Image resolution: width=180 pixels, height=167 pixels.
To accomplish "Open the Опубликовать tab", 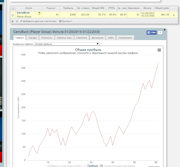I will click(125, 38).
